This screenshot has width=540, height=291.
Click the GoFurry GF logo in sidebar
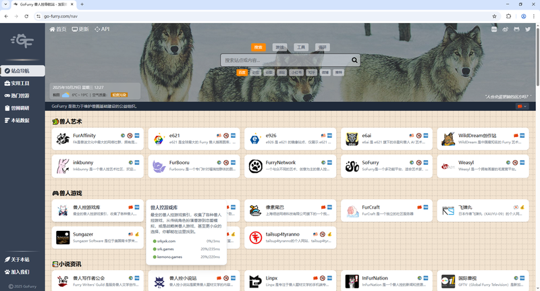(x=22, y=41)
